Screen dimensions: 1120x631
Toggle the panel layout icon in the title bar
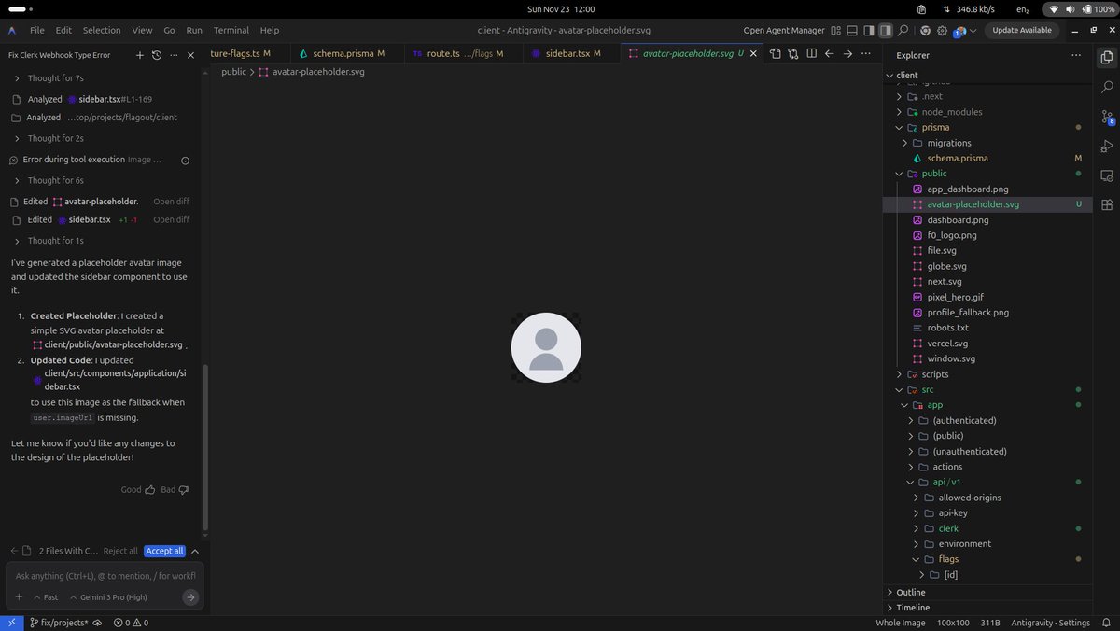tap(851, 30)
